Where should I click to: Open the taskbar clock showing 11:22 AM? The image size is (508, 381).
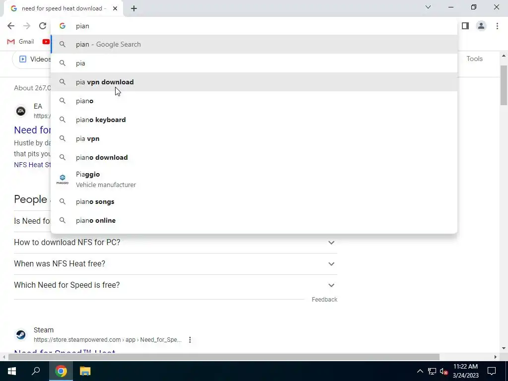(465, 371)
